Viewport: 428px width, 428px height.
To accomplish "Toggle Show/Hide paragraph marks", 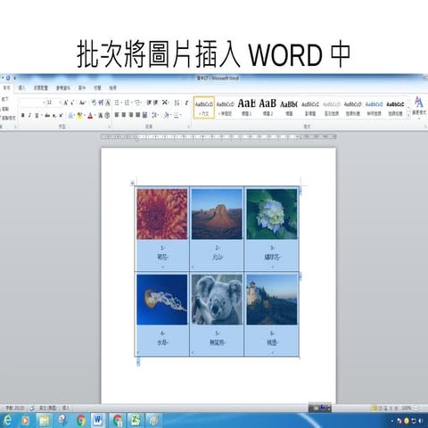I will coord(186,103).
